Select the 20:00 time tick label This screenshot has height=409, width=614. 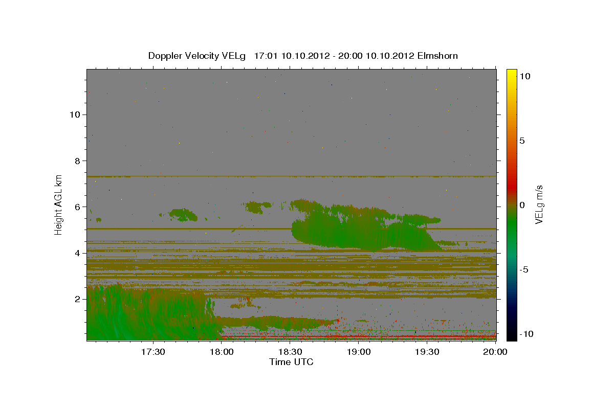(495, 352)
